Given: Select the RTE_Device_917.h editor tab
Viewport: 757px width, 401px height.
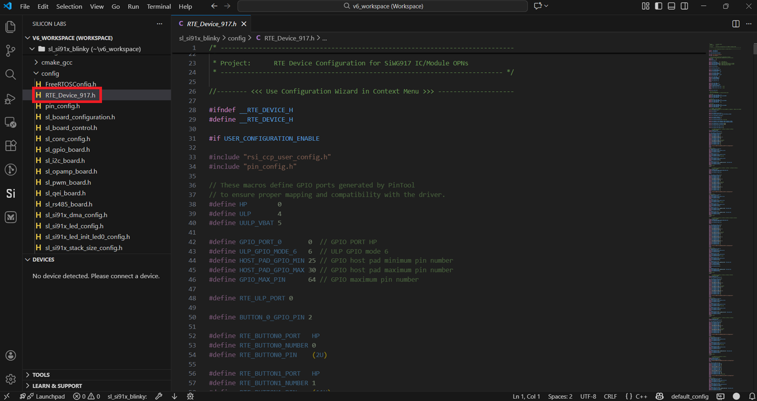Looking at the screenshot, I should coord(209,24).
